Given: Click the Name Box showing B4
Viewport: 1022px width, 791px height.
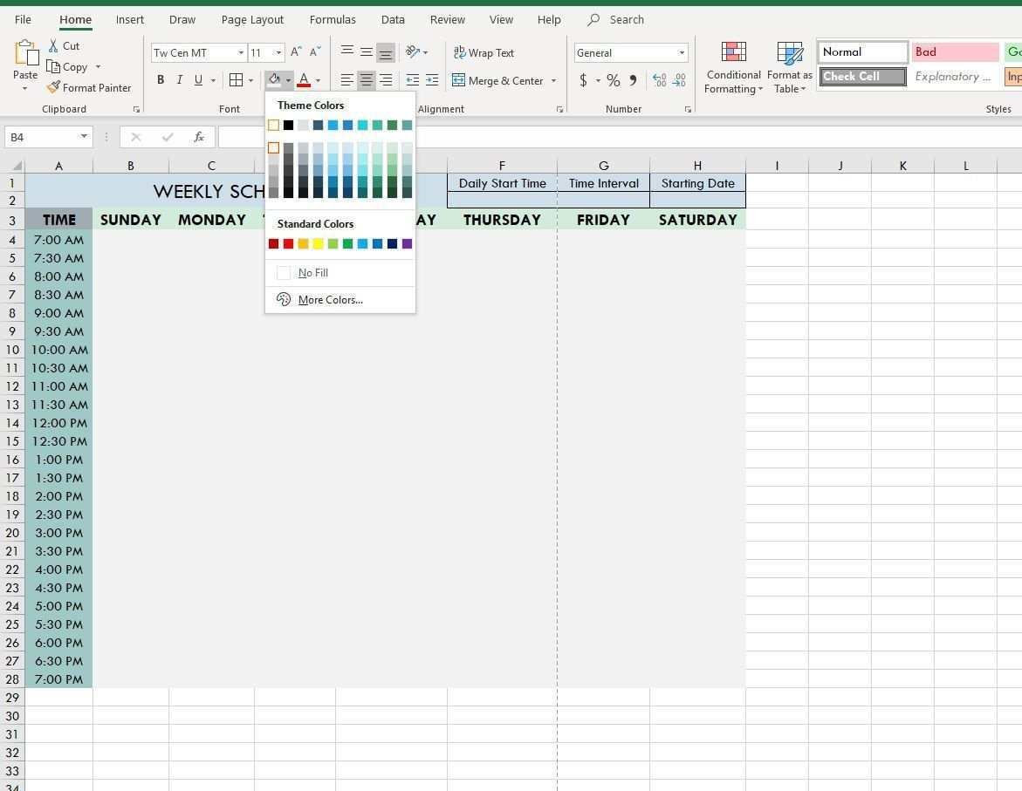Looking at the screenshot, I should [41, 137].
